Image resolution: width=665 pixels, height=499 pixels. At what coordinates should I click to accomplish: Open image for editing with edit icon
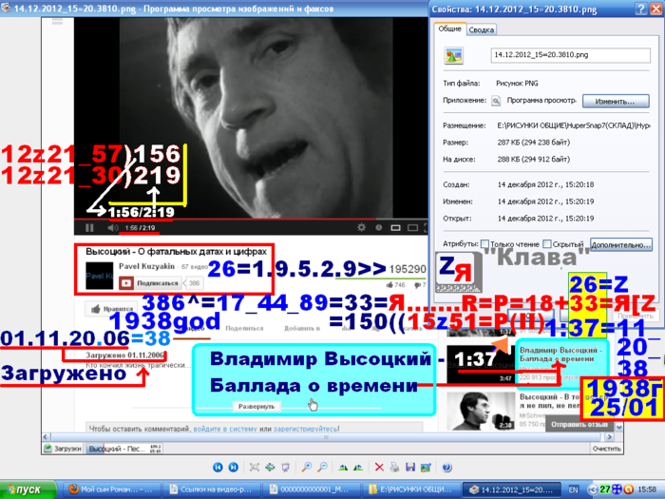426,468
